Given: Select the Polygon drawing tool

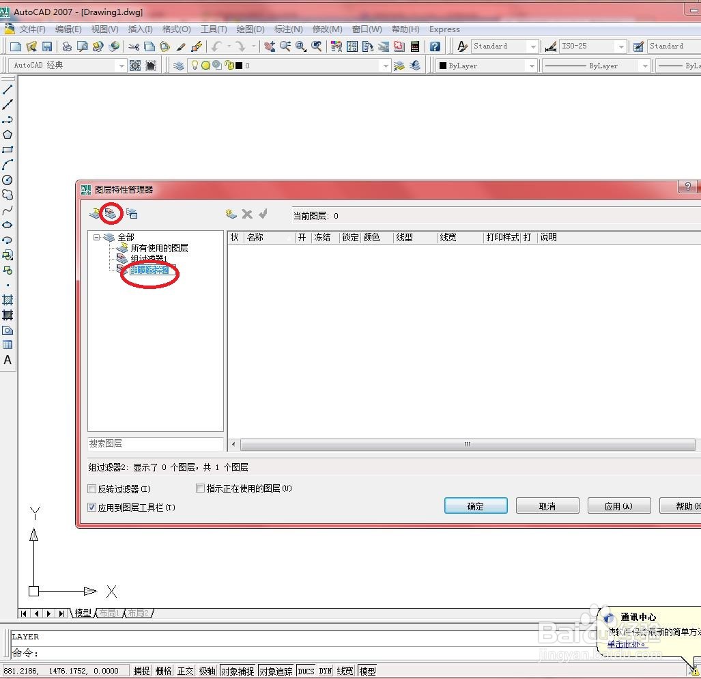Looking at the screenshot, I should pos(8,135).
